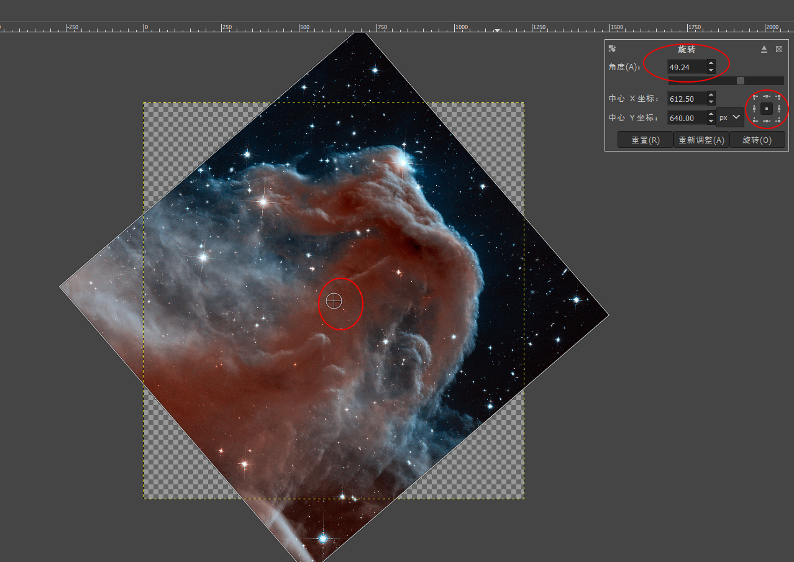
Task: Set pivot to bottom-right corner point
Action: tap(779, 120)
